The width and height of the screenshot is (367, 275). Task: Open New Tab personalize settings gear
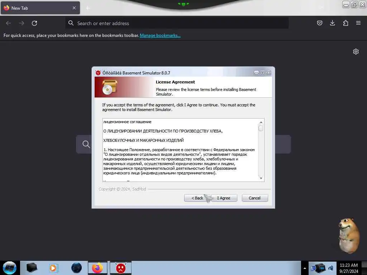pyautogui.click(x=356, y=52)
